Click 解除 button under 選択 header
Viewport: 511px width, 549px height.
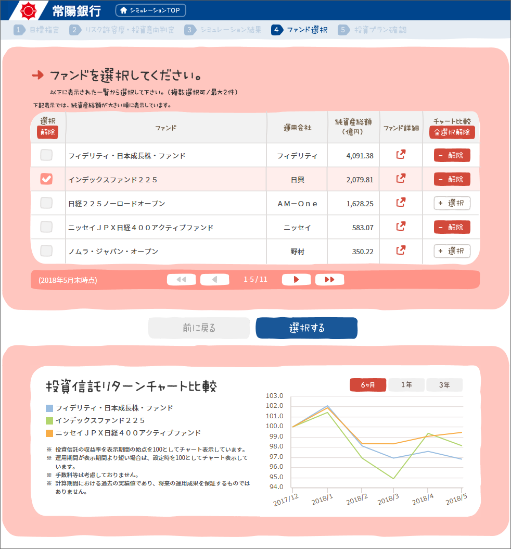(x=47, y=132)
